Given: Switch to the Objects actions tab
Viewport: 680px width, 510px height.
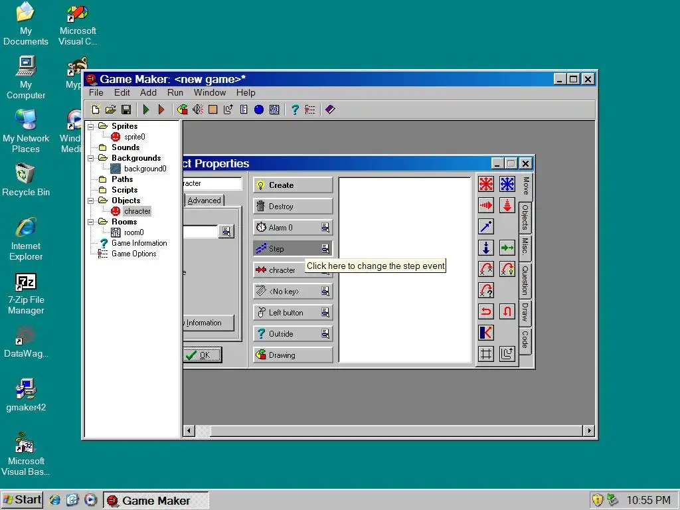Looking at the screenshot, I should click(x=525, y=217).
